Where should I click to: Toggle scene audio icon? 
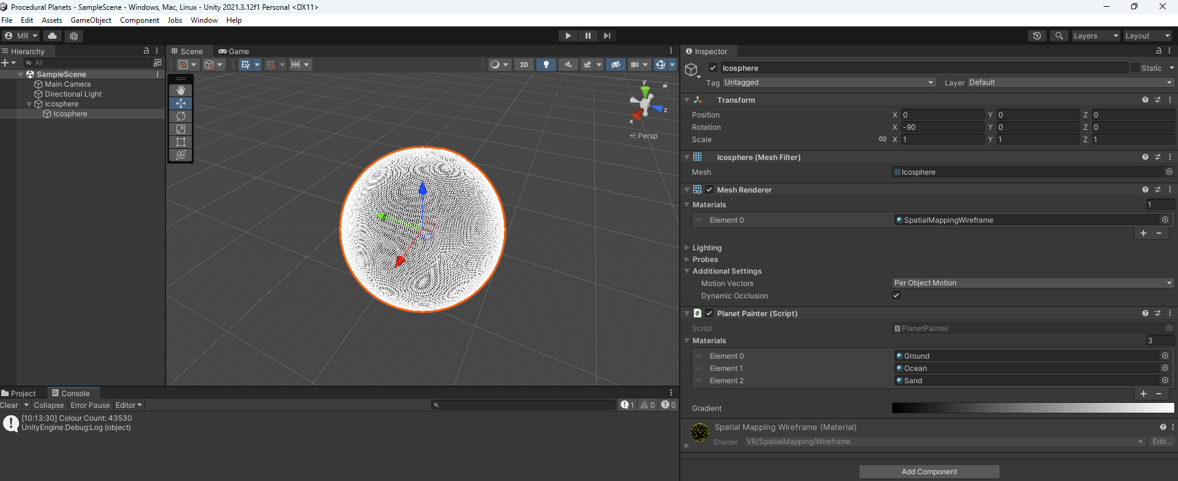tap(568, 65)
